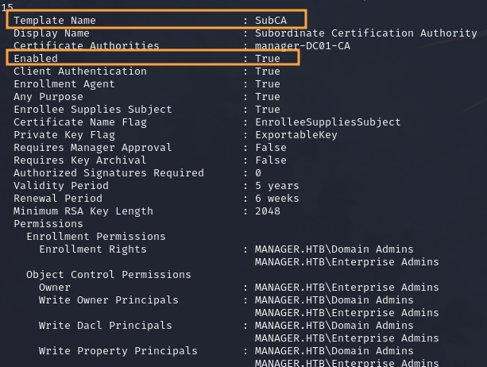
Task: Select the "5 years" validity period value
Action: click(x=277, y=186)
